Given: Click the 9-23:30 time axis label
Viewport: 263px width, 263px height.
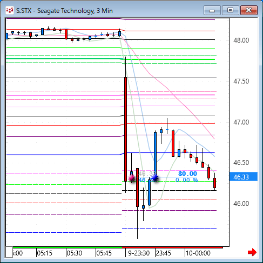Looking at the screenshot, I should pos(139,253).
